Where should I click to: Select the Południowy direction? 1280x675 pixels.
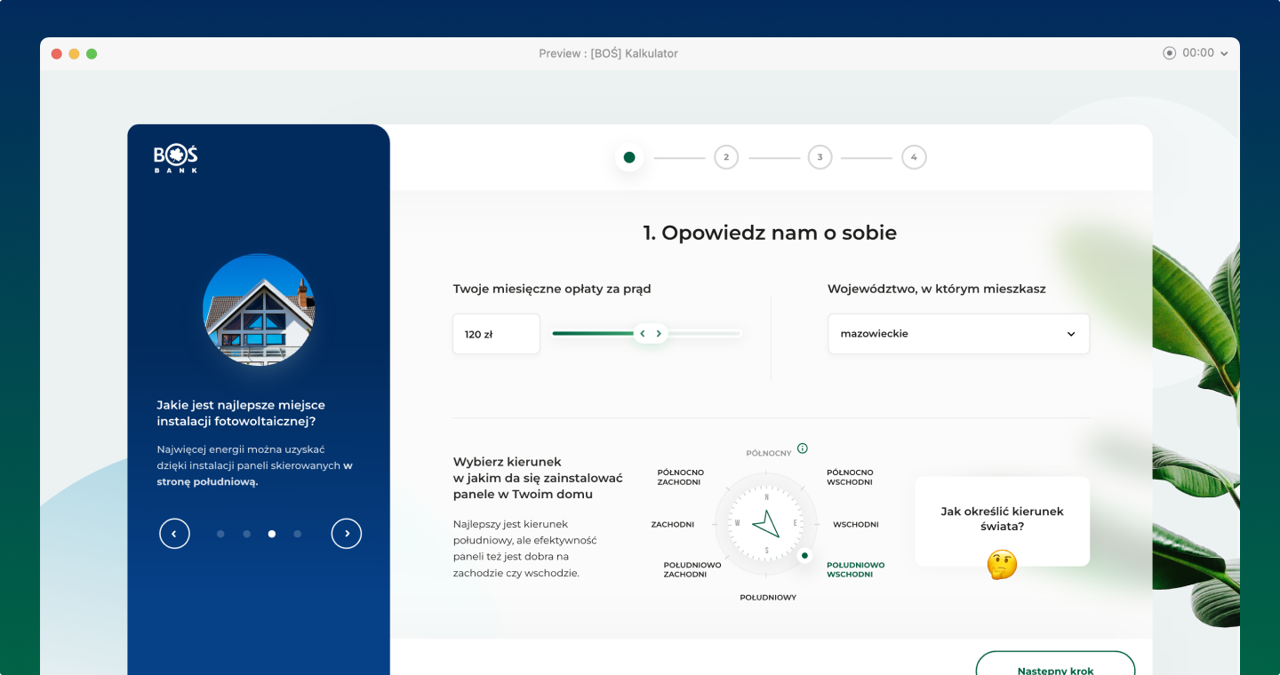pyautogui.click(x=768, y=598)
